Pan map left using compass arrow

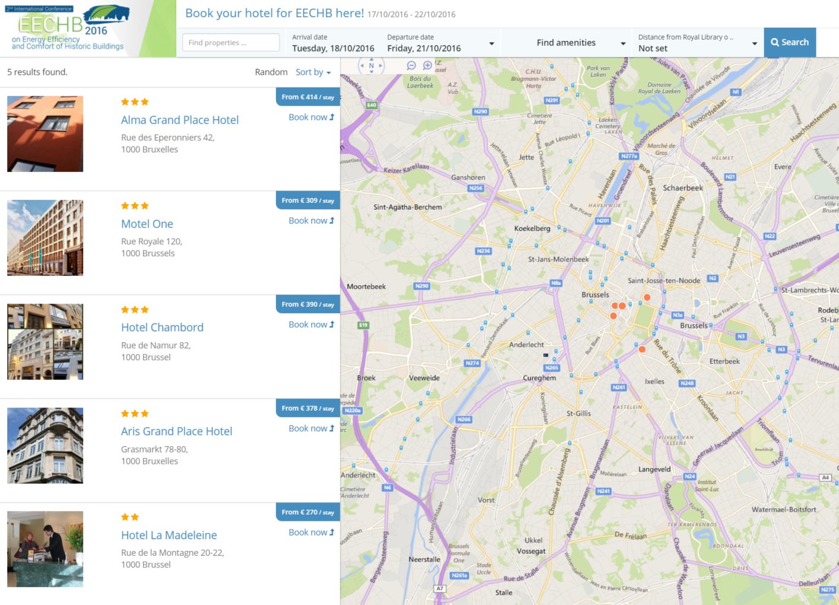tap(363, 66)
